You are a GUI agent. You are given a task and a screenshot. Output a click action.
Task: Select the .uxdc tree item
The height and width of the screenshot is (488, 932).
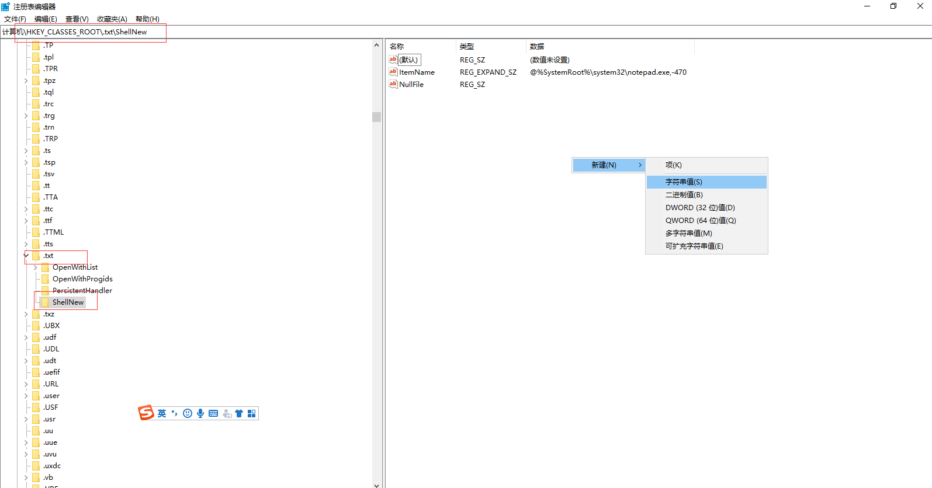(x=52, y=465)
